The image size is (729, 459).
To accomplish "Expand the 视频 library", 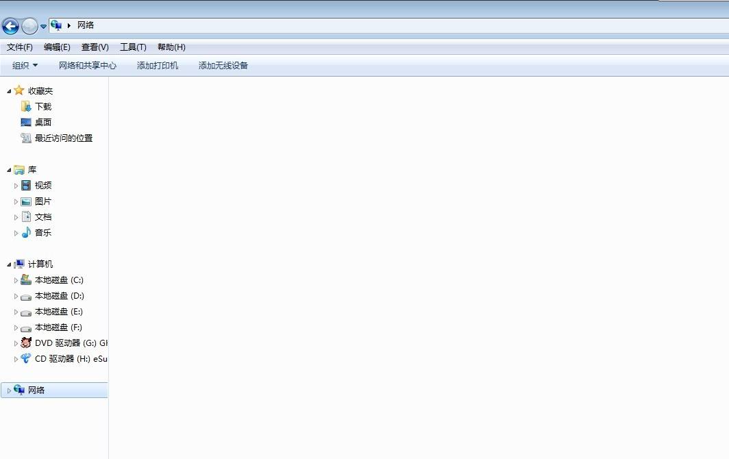I will [16, 186].
